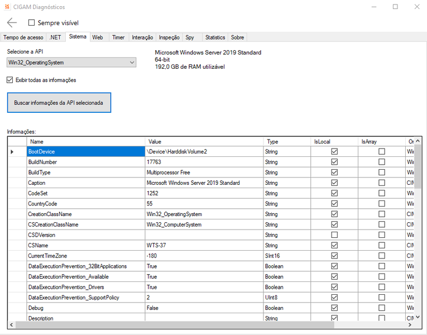Open the Sobre tab
Screen dimensions: 427x335
[237, 37]
